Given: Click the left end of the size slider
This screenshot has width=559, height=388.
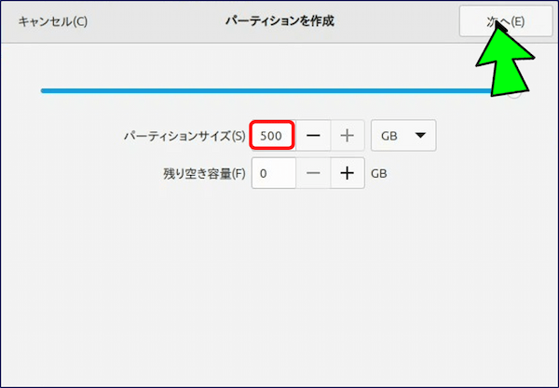Looking at the screenshot, I should pyautogui.click(x=45, y=91).
